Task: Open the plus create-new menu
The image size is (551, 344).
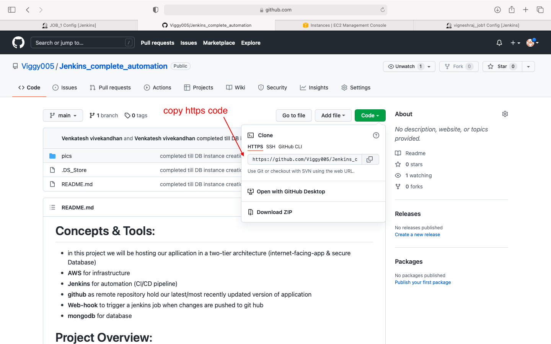Action: click(x=515, y=43)
